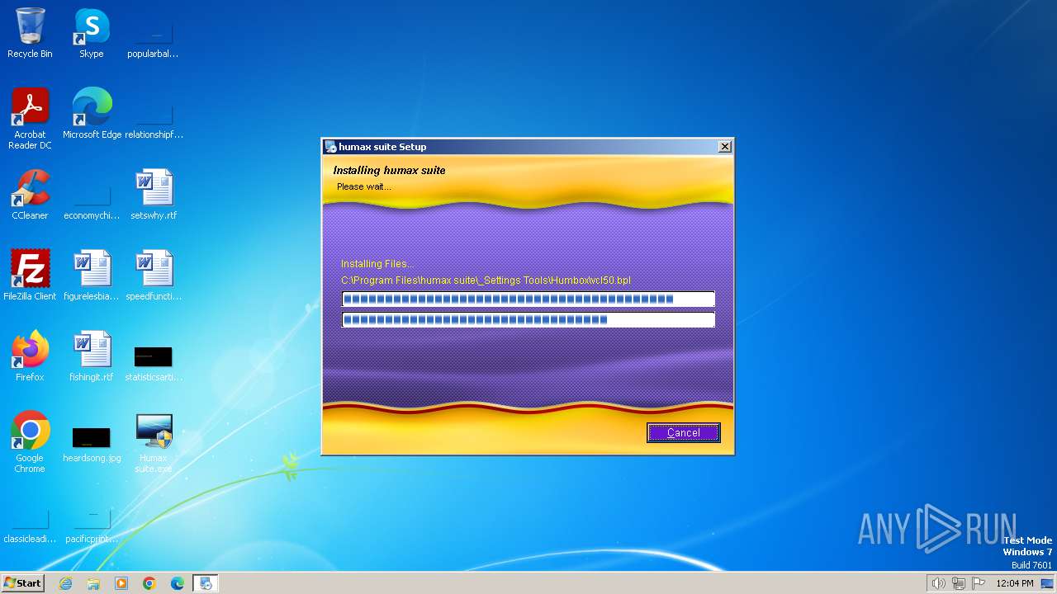Click the Show desktop button

tap(1048, 583)
